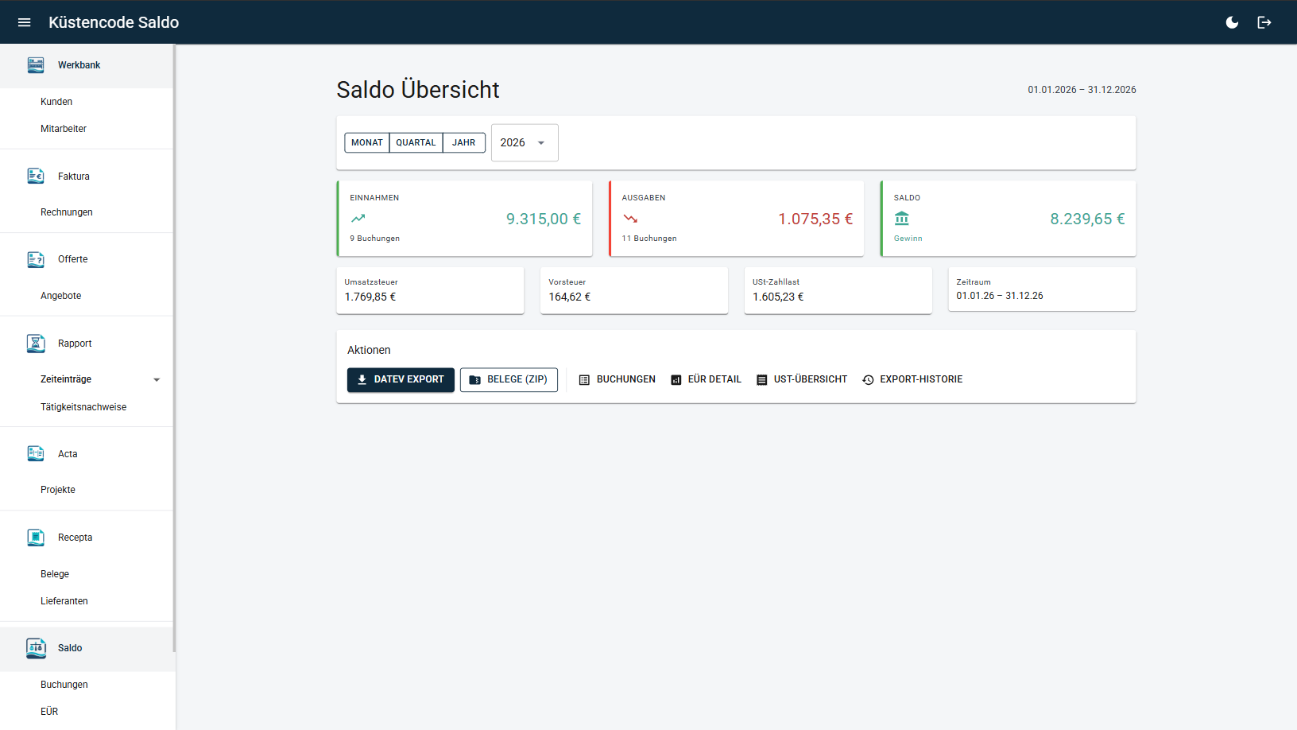Click the Acta module icon
Image resolution: width=1297 pixels, height=730 pixels.
tap(36, 454)
